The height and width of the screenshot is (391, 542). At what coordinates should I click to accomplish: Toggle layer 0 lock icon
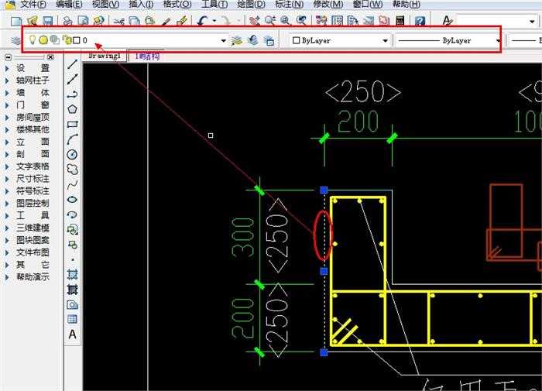pos(67,40)
